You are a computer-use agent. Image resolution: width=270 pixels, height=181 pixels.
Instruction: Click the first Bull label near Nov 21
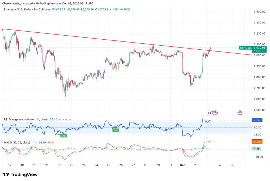(x=64, y=136)
